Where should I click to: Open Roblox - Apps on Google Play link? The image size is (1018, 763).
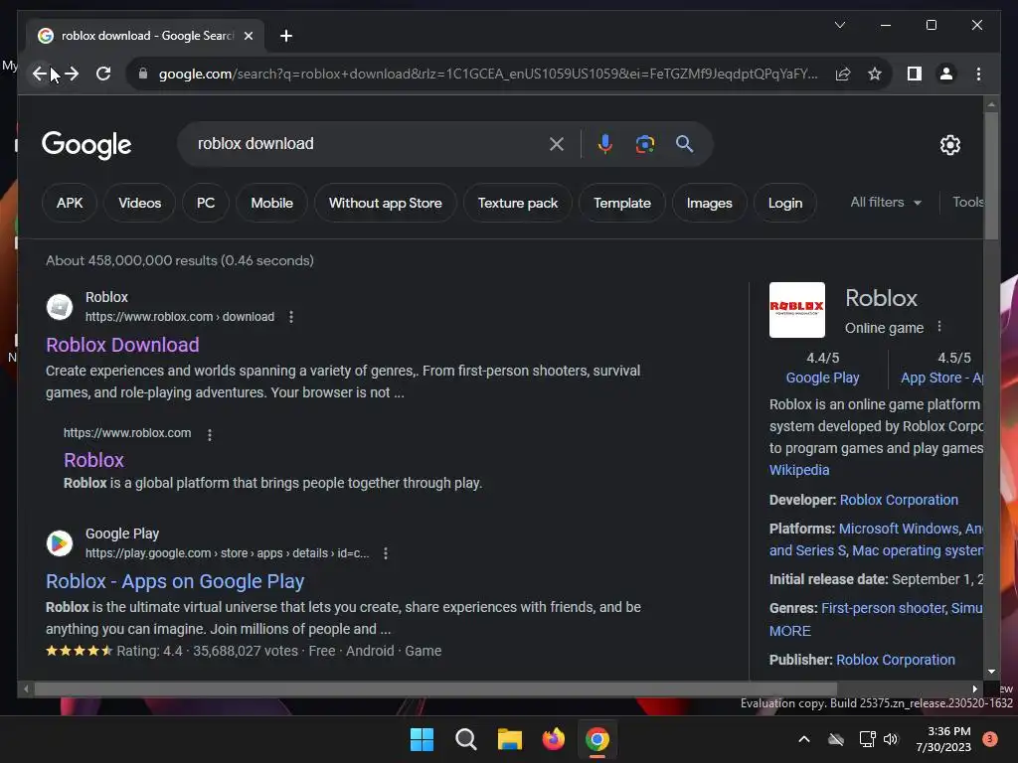(175, 582)
